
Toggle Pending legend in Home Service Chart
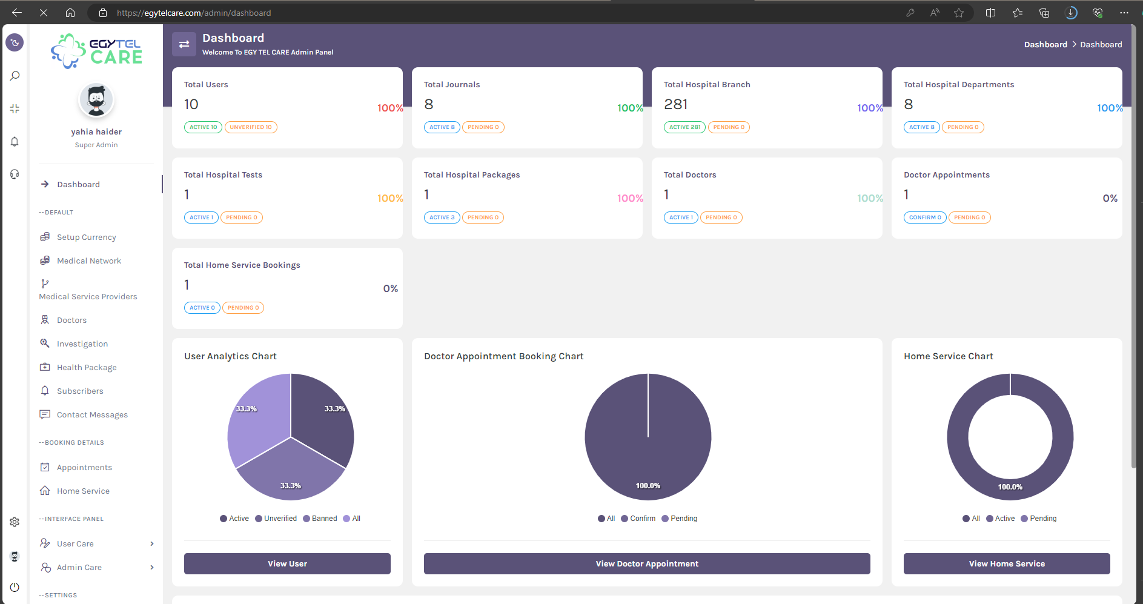(1039, 519)
